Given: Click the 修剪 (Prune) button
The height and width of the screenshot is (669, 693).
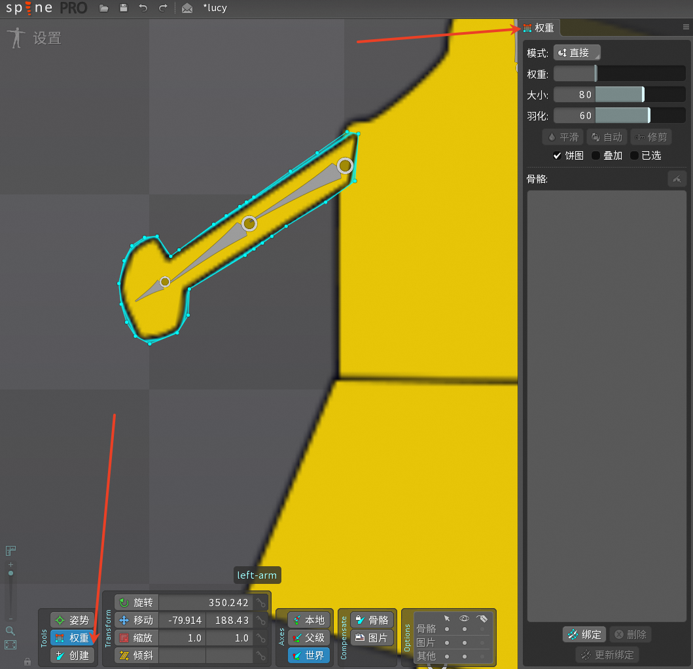Looking at the screenshot, I should [x=651, y=137].
